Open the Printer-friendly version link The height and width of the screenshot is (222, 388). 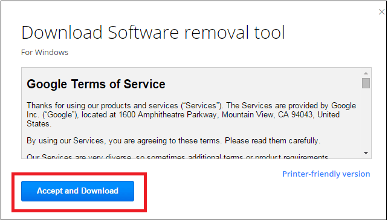(x=326, y=174)
